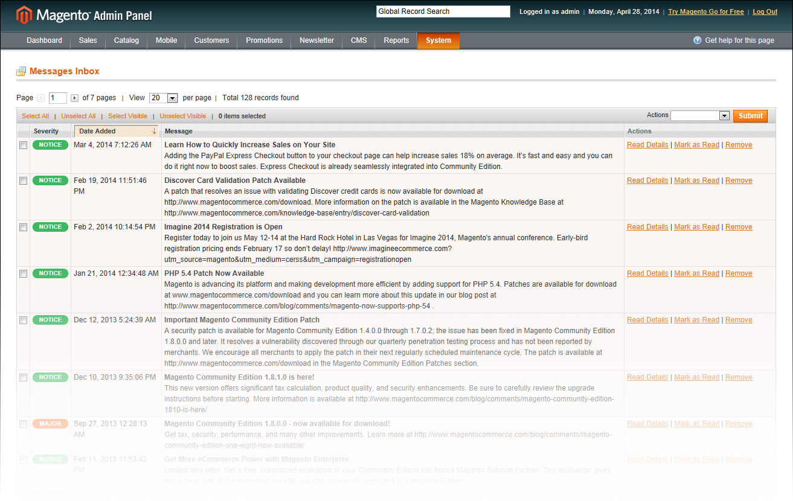
Task: Mark PHP 5.4 Patch message as read
Action: pyautogui.click(x=696, y=273)
